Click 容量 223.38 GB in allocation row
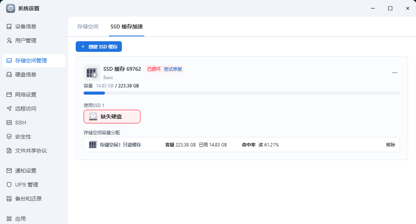Image resolution: width=416 pixels, height=224 pixels. tap(181, 145)
